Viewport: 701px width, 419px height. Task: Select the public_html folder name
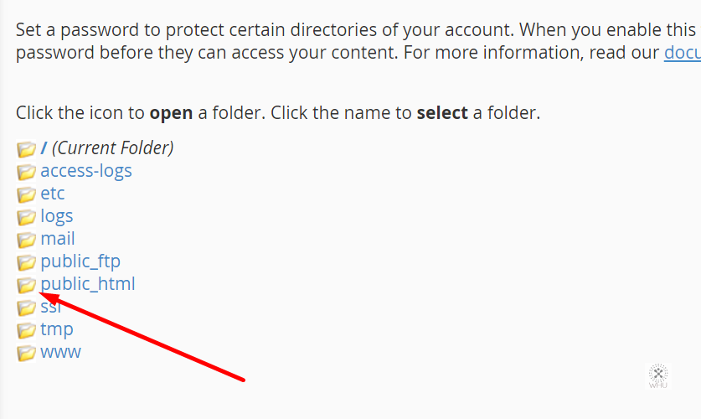[88, 284]
